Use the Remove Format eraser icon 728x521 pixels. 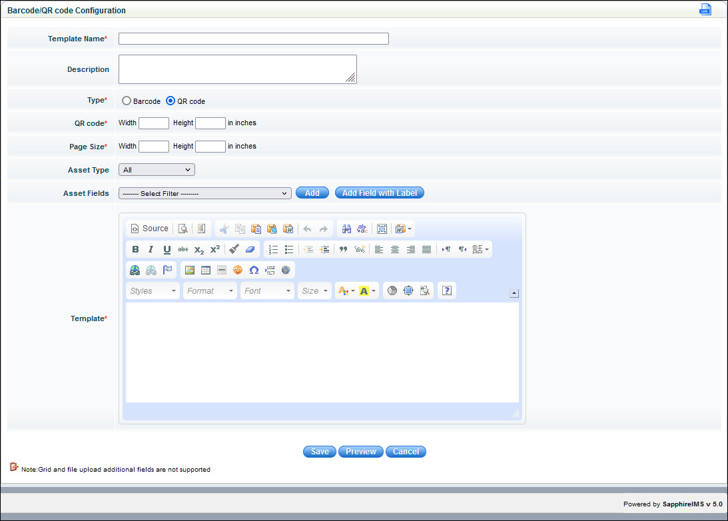pyautogui.click(x=249, y=249)
